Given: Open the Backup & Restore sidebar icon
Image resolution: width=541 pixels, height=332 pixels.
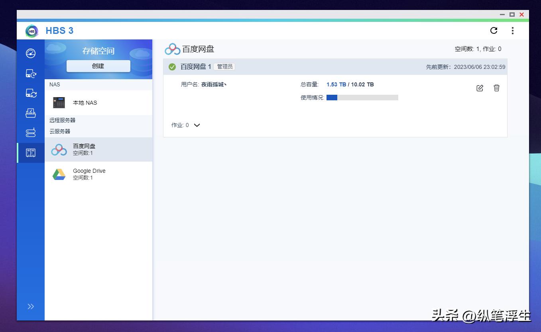Looking at the screenshot, I should (31, 73).
